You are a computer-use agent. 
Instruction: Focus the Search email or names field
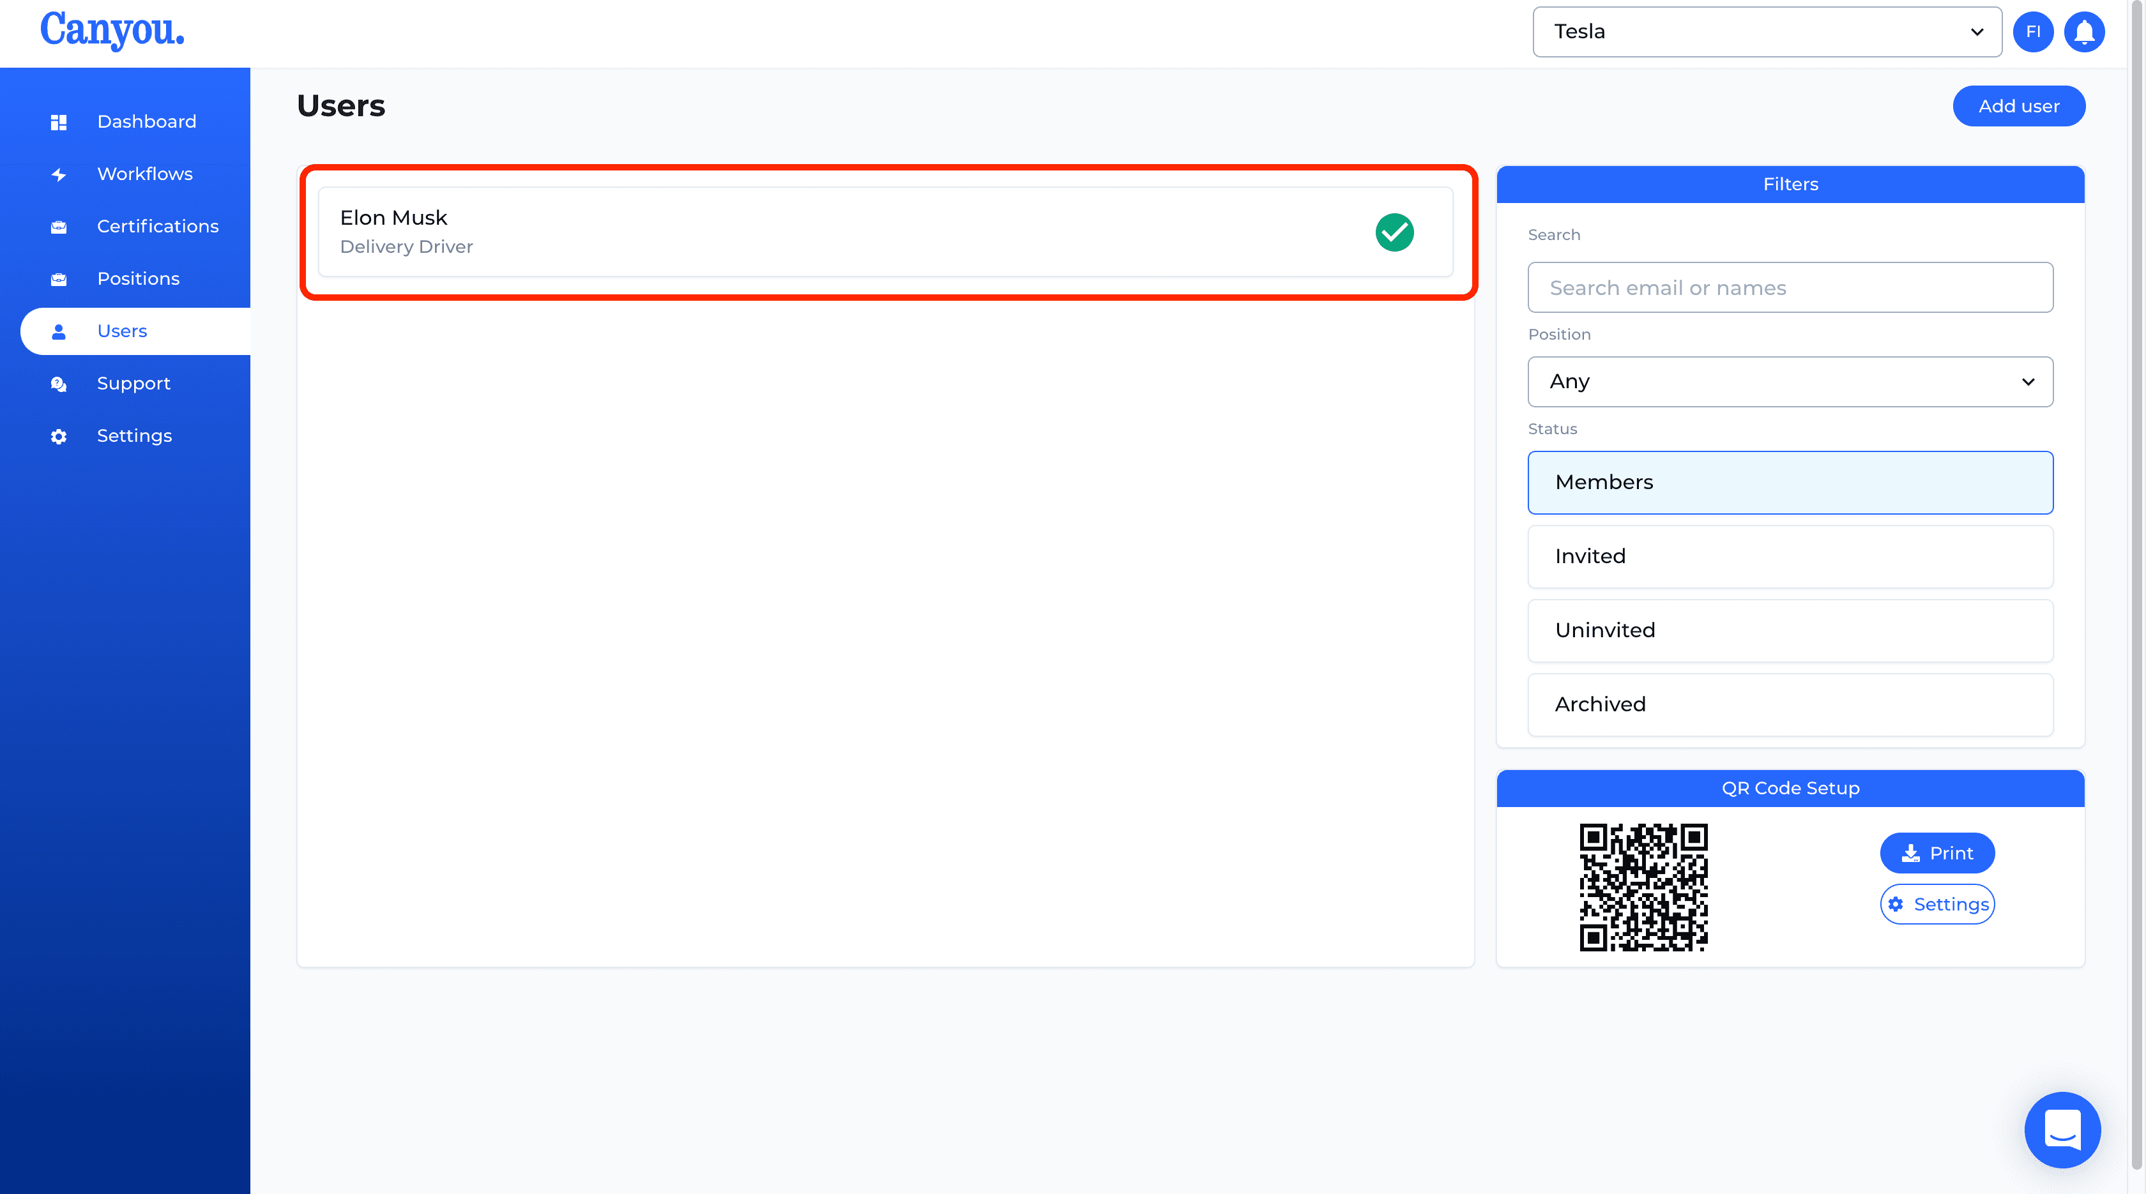[1790, 287]
